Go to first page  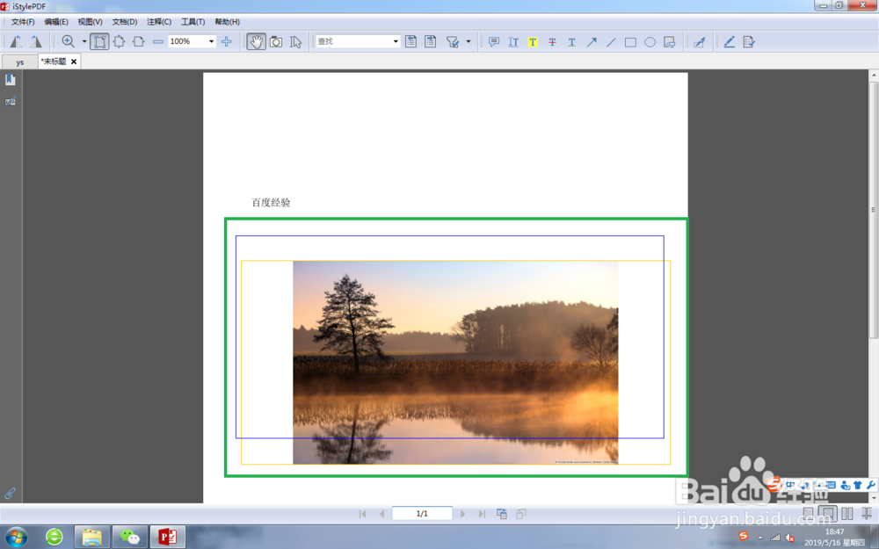tap(363, 514)
